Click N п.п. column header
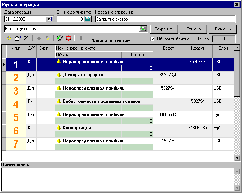This screenshot has height=193, width=242. pyautogui.click(x=16, y=51)
